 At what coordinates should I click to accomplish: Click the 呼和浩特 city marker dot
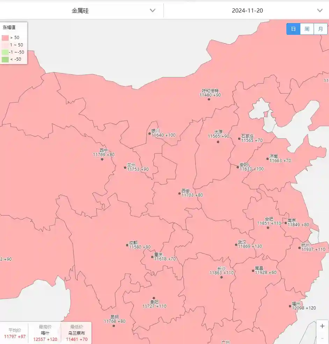tap(209, 99)
